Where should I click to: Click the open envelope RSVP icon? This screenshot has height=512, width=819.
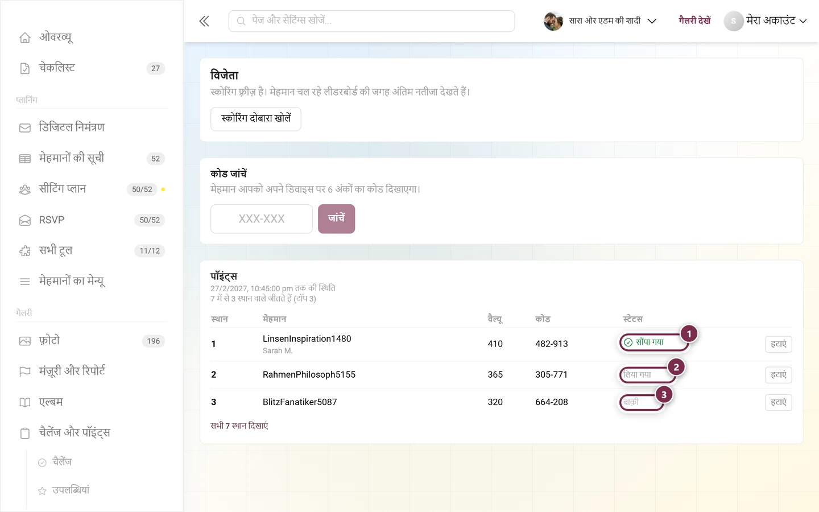pos(25,220)
